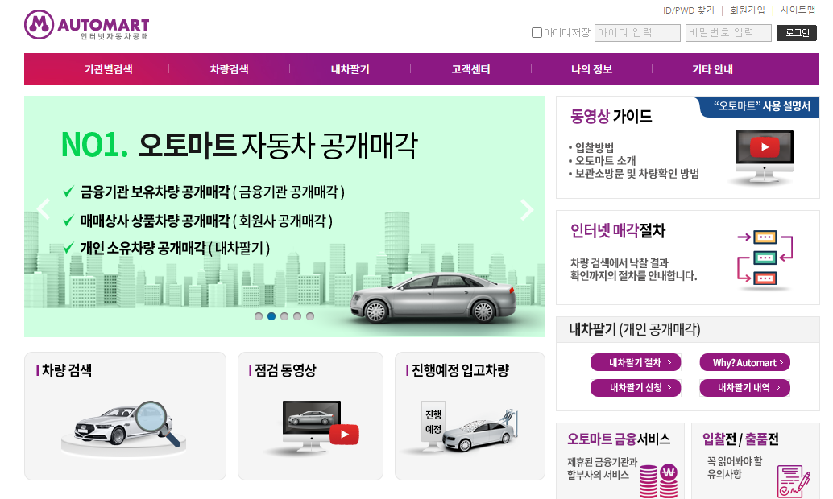Click the 오토마트 금융서비스 heading
833x499 pixels.
point(619,439)
